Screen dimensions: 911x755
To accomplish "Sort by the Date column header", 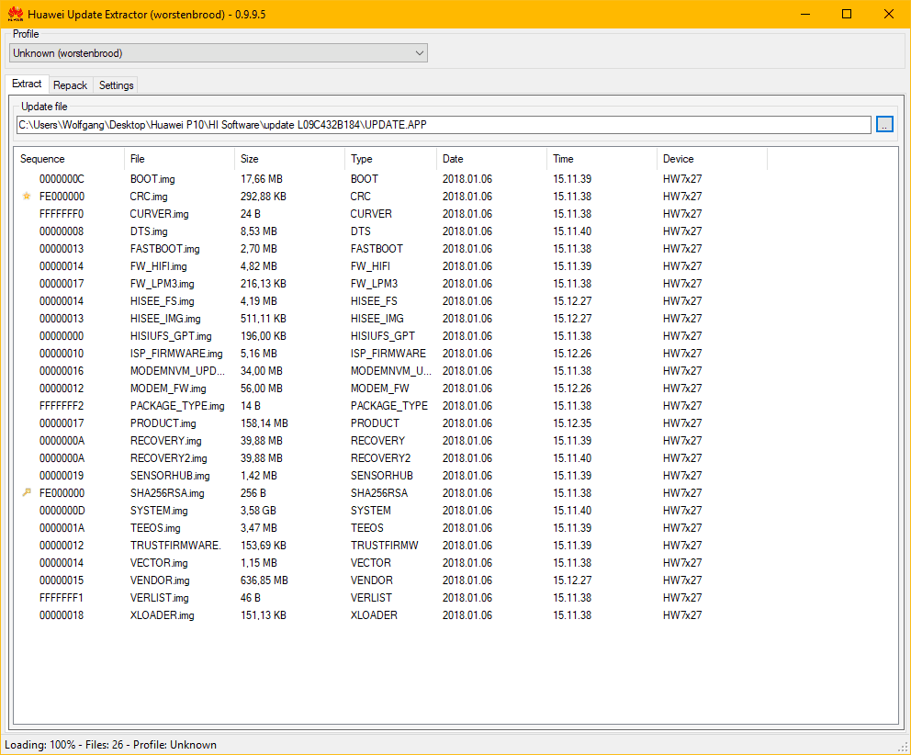I will [x=491, y=159].
